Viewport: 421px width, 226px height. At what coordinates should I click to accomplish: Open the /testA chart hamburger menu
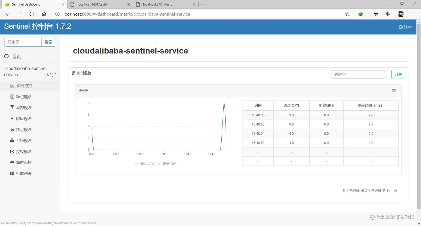[394, 91]
